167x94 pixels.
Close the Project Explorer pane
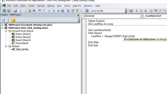78,15
